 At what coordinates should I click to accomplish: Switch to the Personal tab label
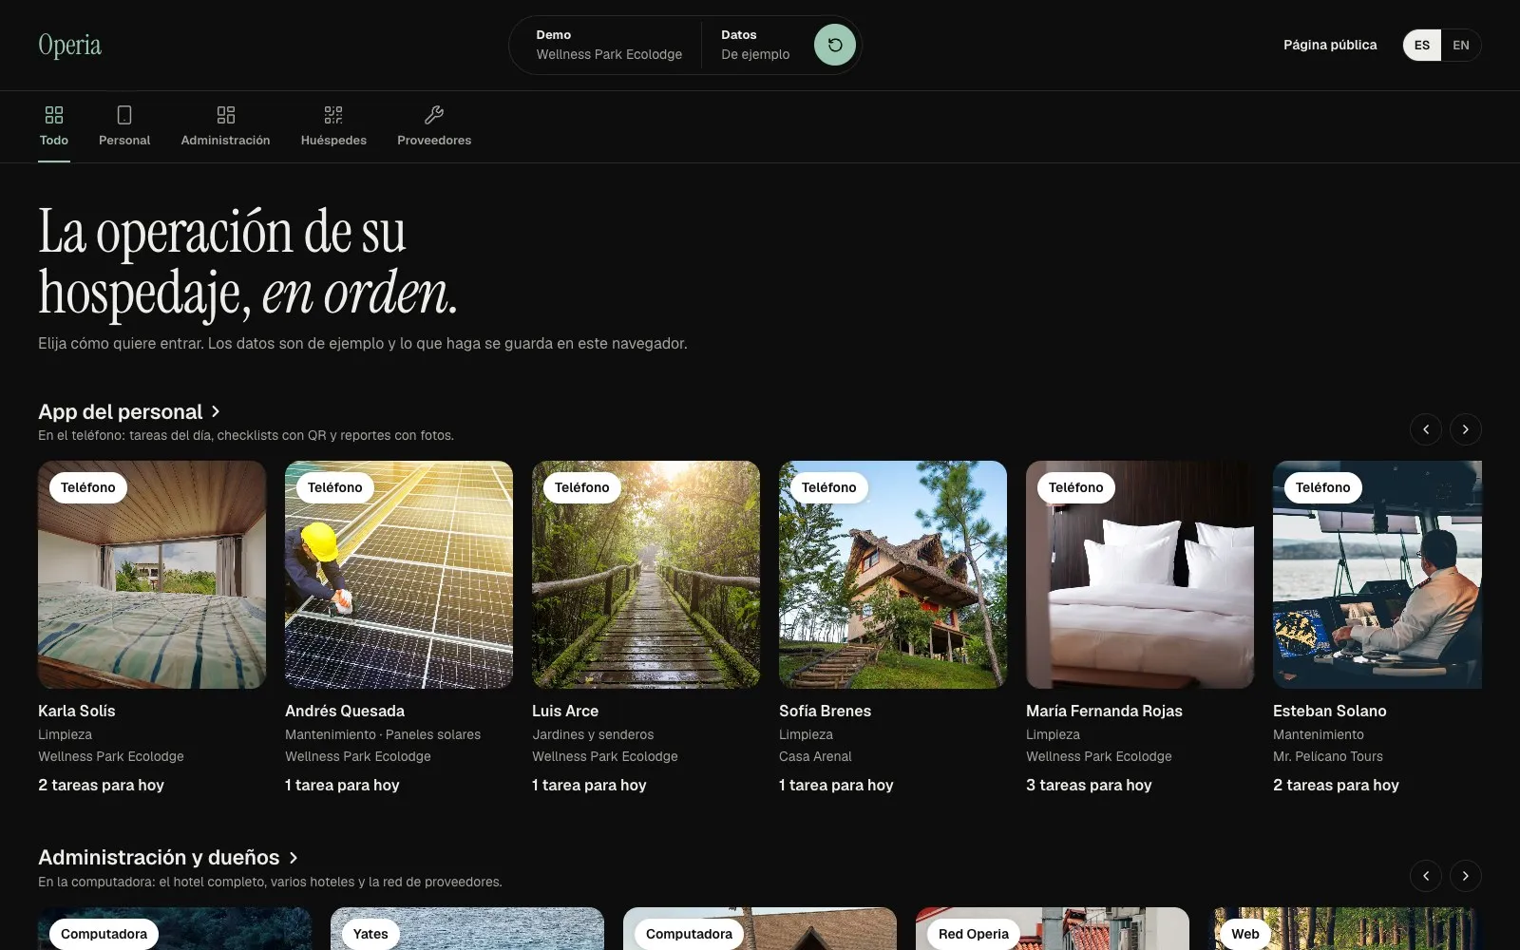[124, 140]
